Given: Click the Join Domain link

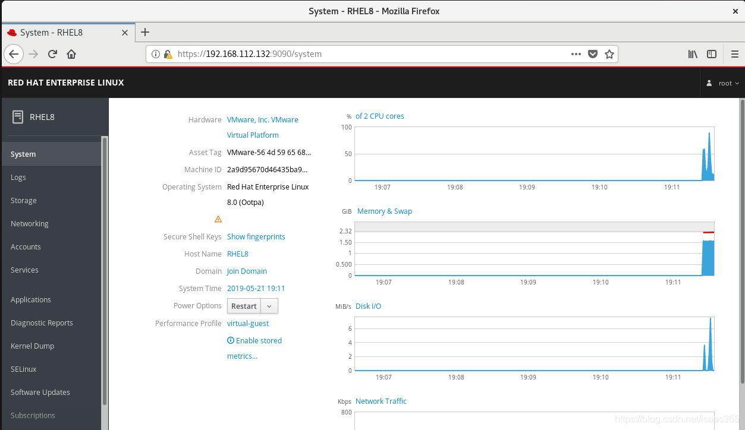Looking at the screenshot, I should click(247, 271).
